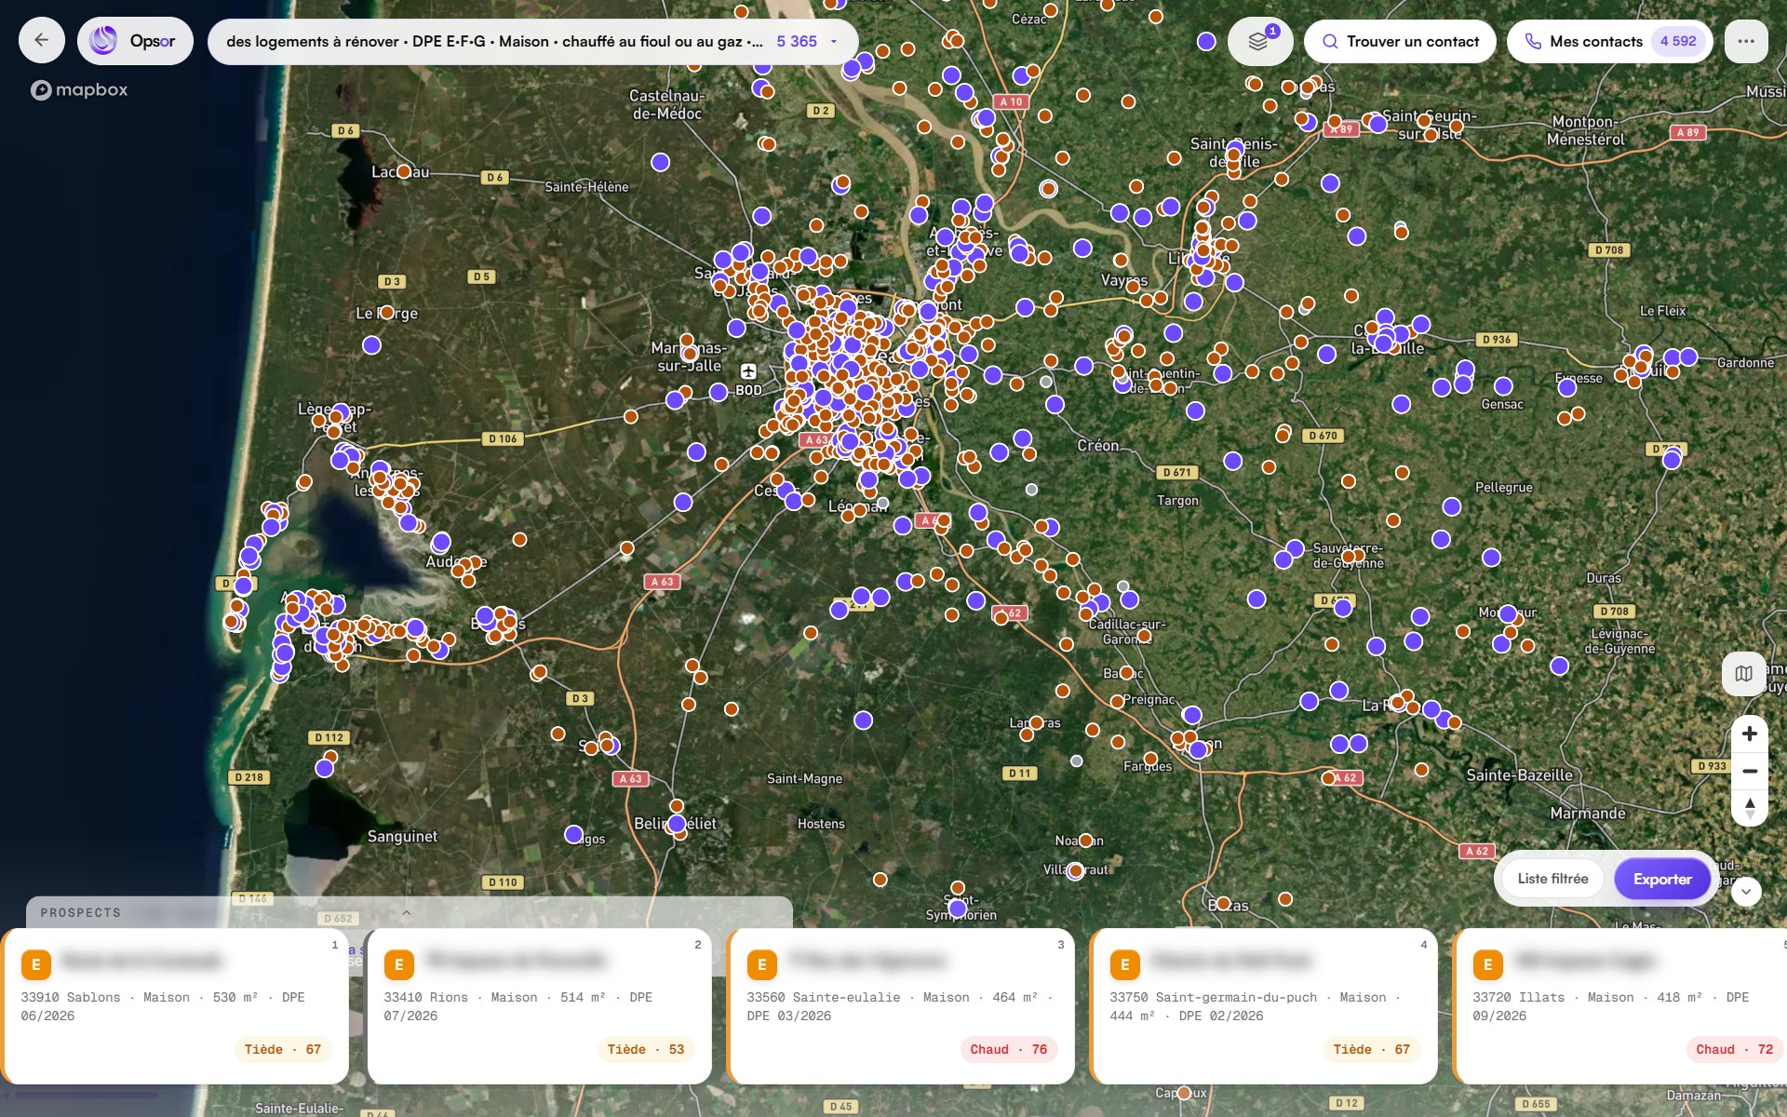Open the map layers stack icon
This screenshot has width=1787, height=1117.
point(1259,41)
